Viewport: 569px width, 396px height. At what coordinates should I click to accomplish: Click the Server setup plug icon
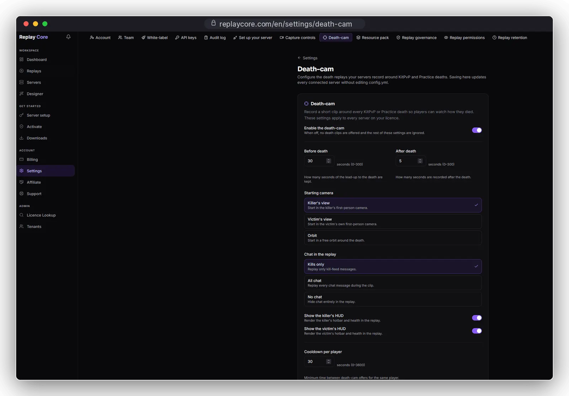(21, 115)
